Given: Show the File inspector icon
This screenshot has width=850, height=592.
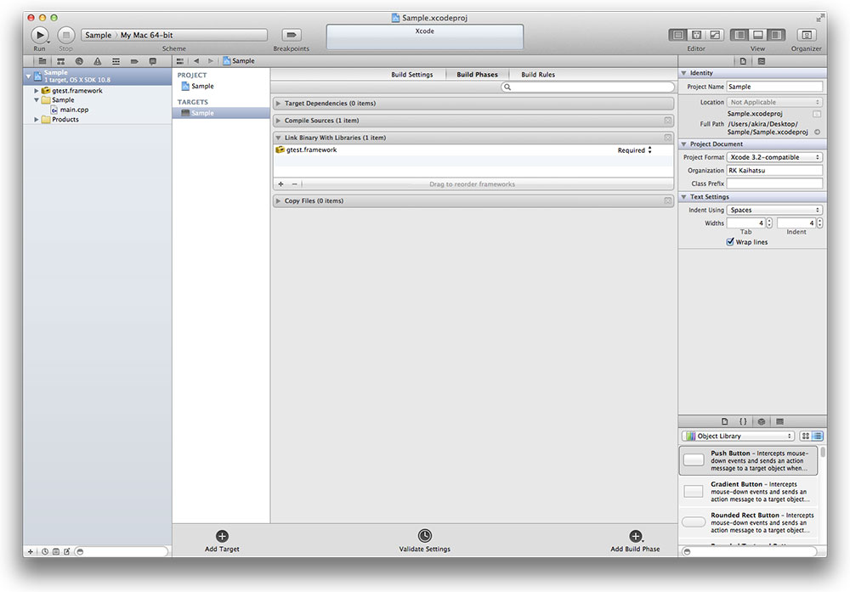Looking at the screenshot, I should coord(743,61).
